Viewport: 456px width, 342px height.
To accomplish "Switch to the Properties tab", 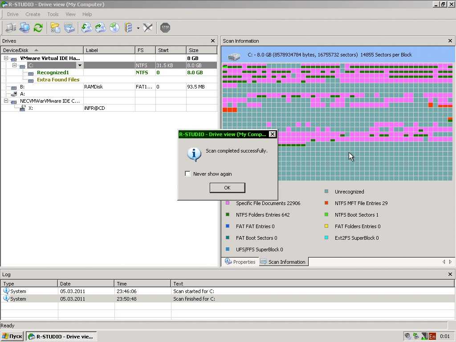I will pos(240,262).
